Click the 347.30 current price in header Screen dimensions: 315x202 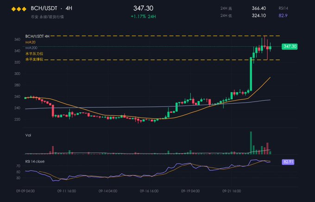pos(143,8)
